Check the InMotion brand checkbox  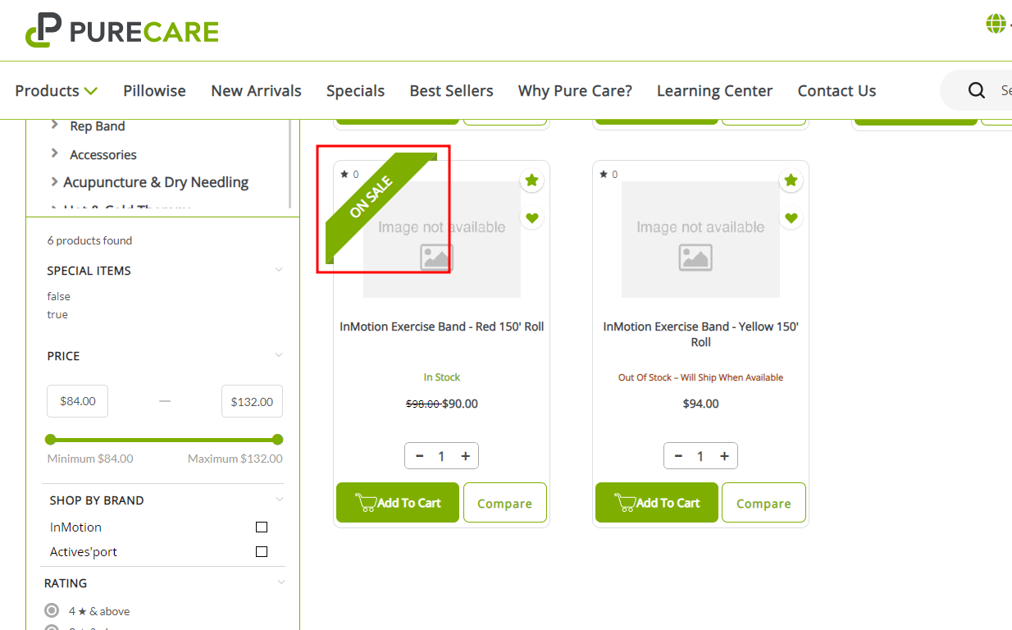click(x=262, y=527)
